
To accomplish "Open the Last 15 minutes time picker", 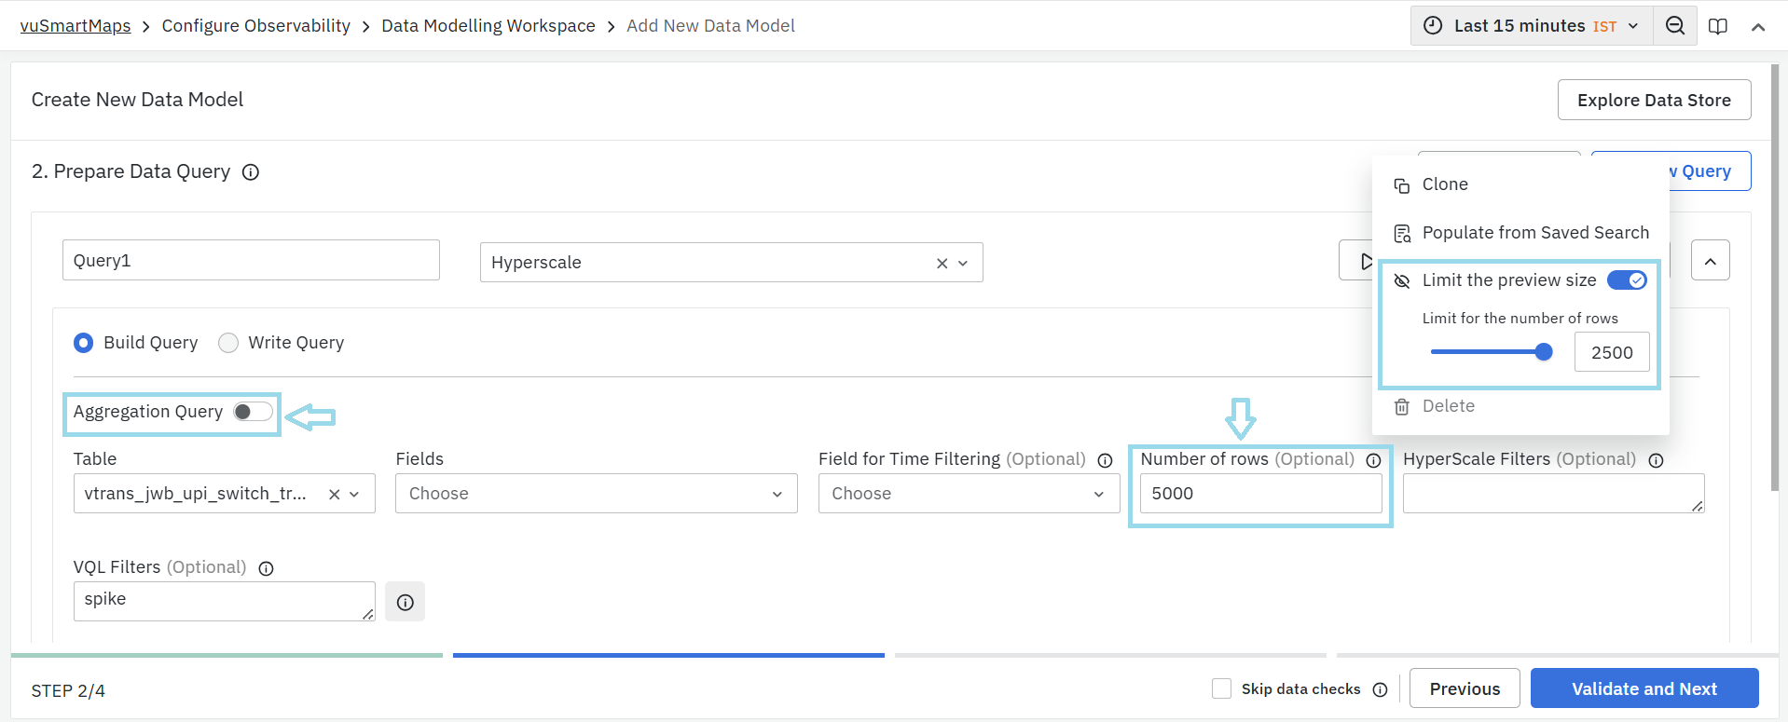I will coord(1531,26).
